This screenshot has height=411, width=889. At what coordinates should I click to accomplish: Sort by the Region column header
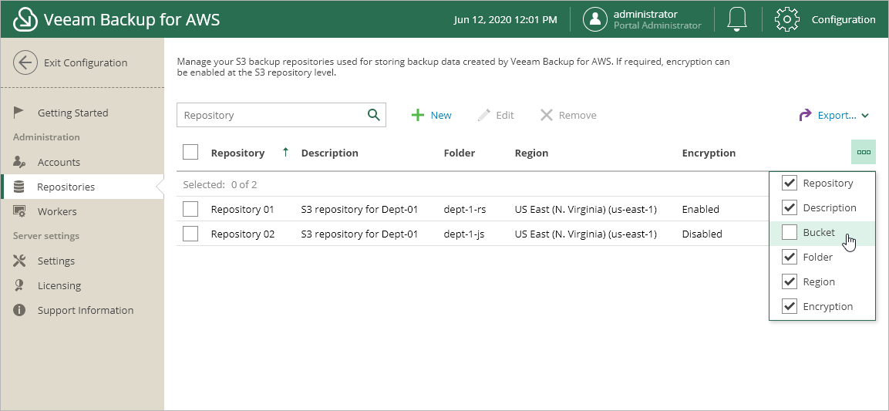(531, 153)
